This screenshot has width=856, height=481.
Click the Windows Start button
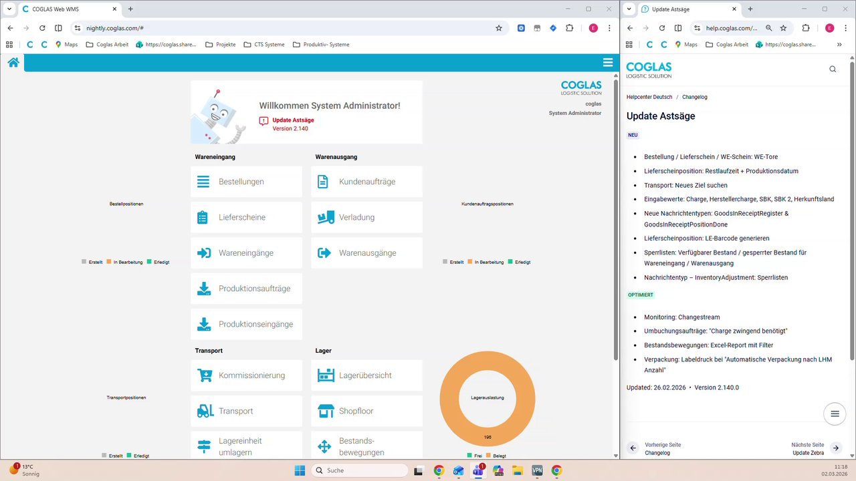point(300,470)
